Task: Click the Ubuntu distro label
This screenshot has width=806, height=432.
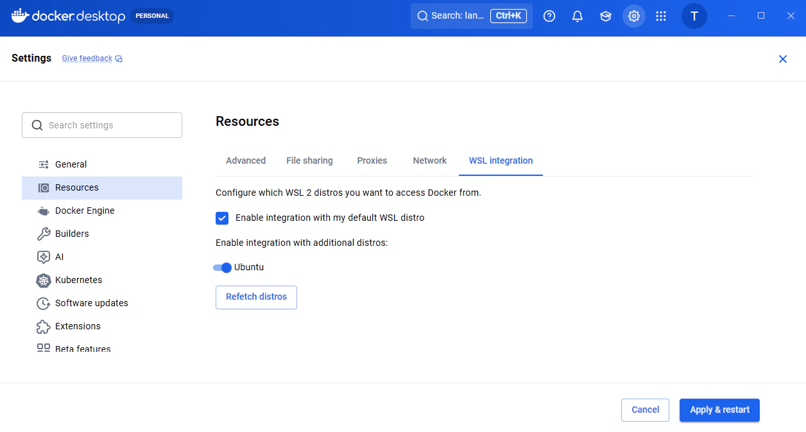Action: [249, 268]
